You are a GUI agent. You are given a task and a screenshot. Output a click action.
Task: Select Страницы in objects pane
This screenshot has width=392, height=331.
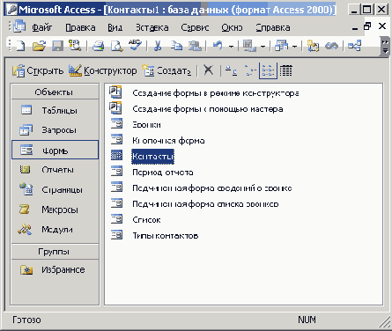(x=55, y=189)
